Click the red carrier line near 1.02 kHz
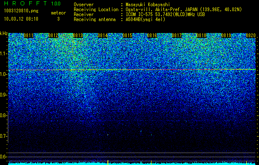 point(132,70)
